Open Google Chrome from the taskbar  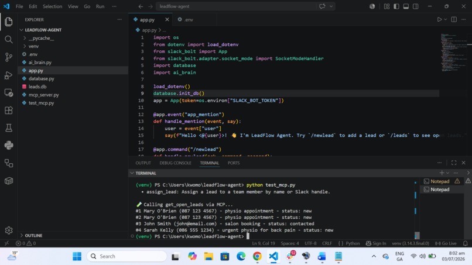[x=257, y=256]
